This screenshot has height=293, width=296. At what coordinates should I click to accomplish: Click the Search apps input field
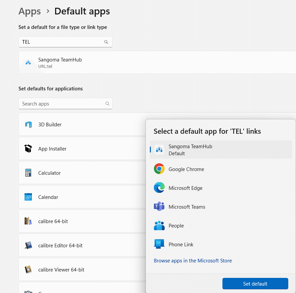tap(62, 104)
